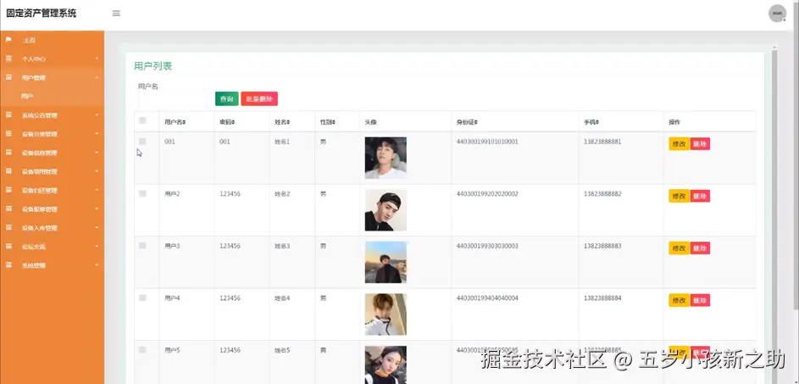Click the flag icon beside 主页
This screenshot has height=384, width=799.
pyautogui.click(x=8, y=40)
